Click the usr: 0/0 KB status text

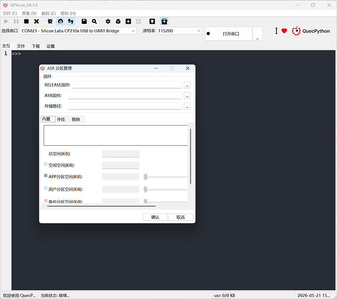tap(224, 295)
